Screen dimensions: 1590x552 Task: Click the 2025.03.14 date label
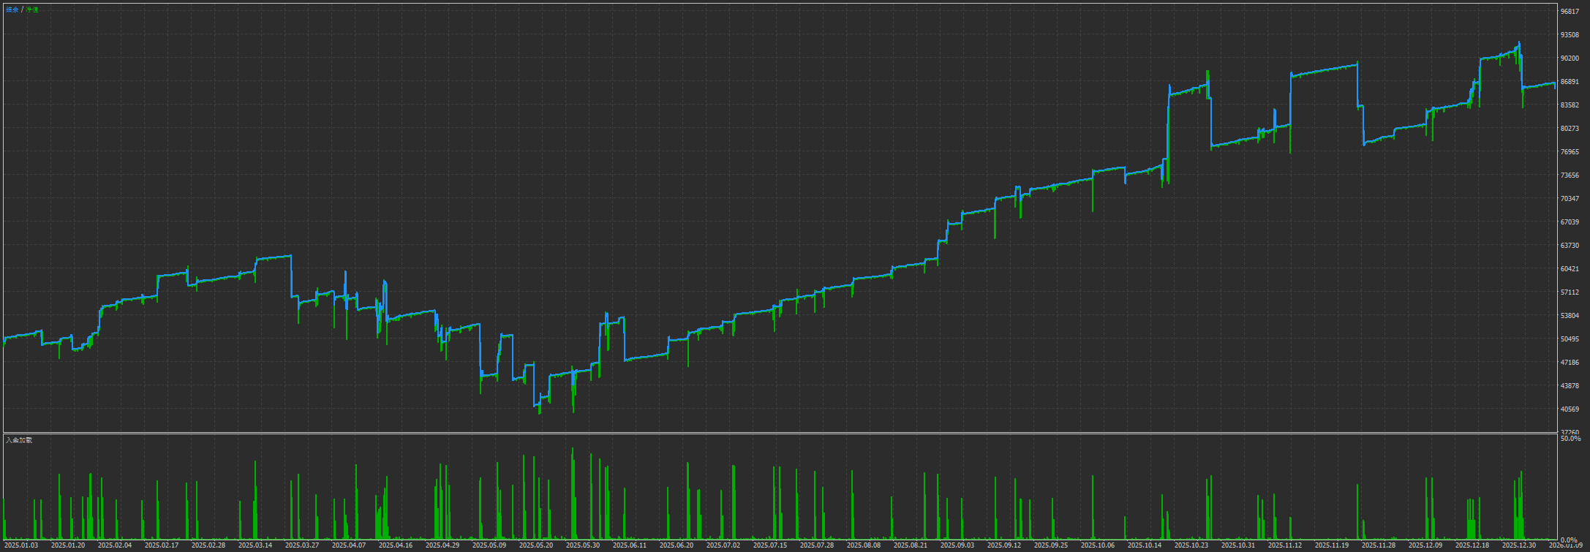[255, 545]
